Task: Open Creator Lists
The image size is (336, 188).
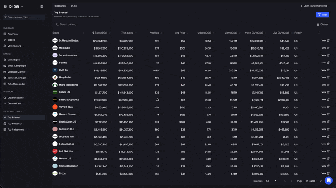Action: [14, 104]
